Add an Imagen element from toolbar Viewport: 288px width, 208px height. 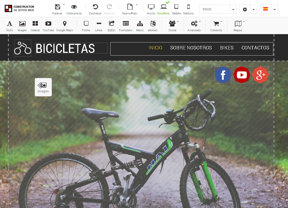22,26
